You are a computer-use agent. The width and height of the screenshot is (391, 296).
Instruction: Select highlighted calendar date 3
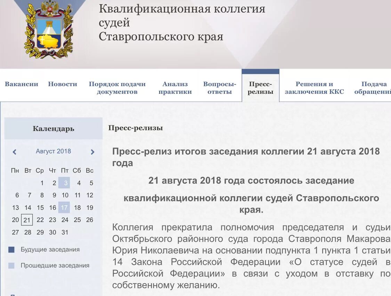64,183
